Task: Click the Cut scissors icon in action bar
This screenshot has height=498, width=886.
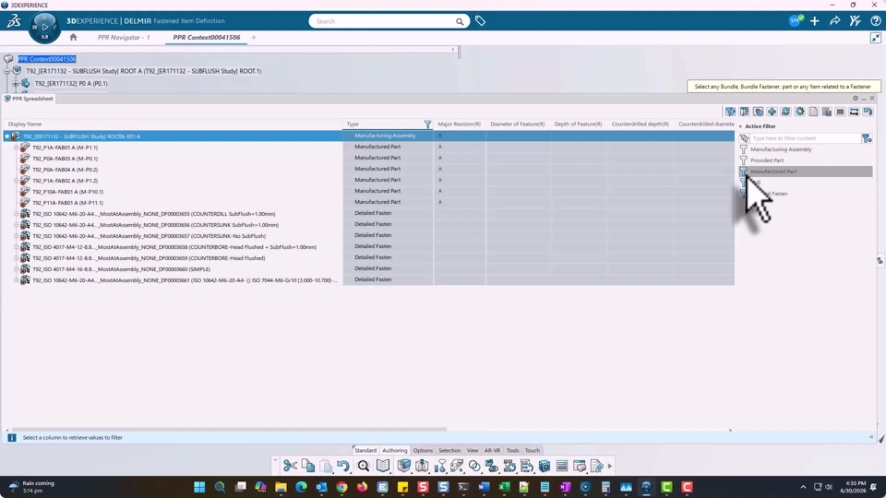Action: 290,466
